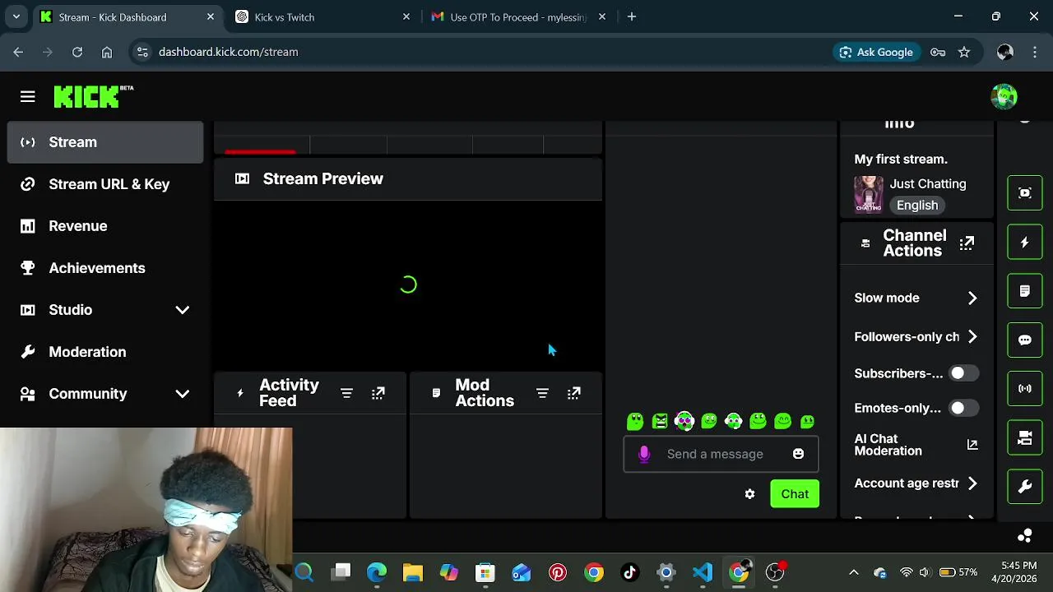Click the Ask Google button

[875, 52]
